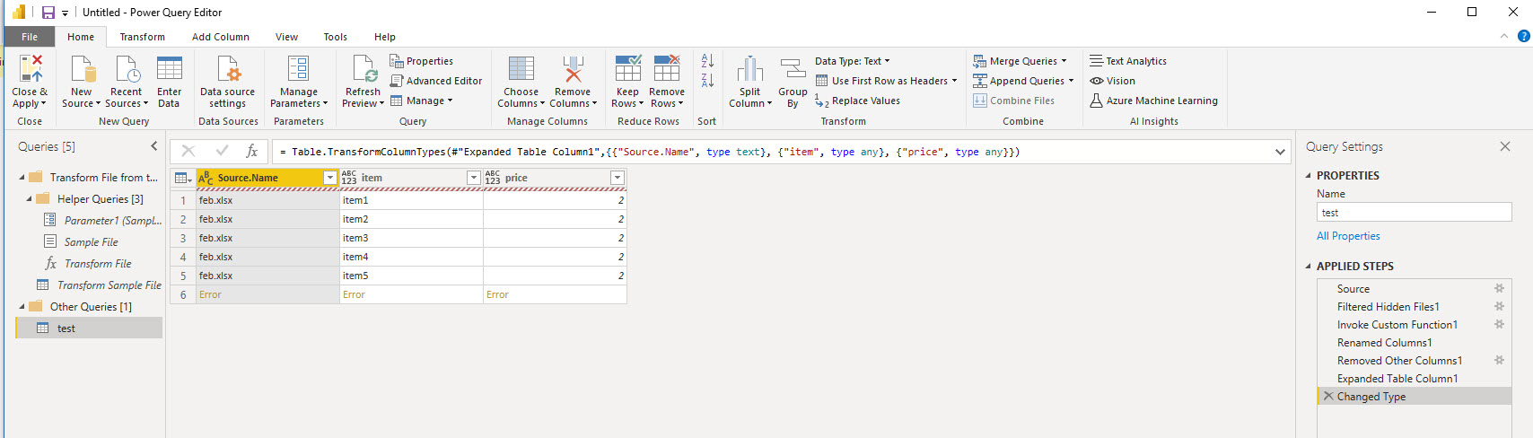Screen dimensions: 1533x438
Task: Click the Remove Columns icon
Action: coord(573,69)
